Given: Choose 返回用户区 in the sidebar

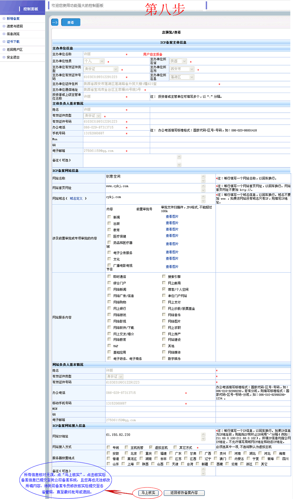Looking at the screenshot, I should coord(15,49).
